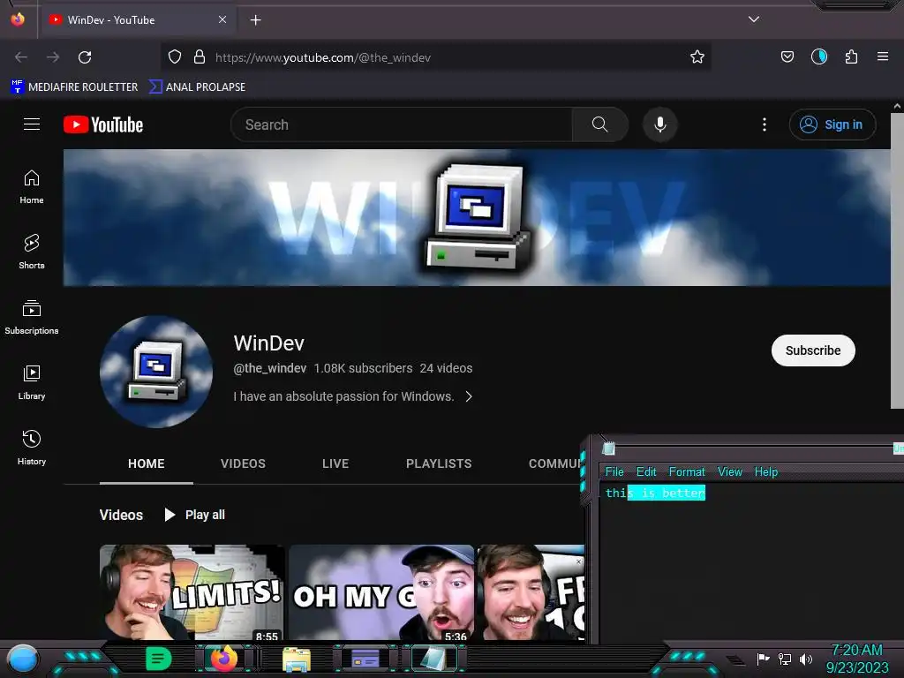Open the LIMITS! video thumbnail
This screenshot has width=904, height=678.
tap(192, 592)
